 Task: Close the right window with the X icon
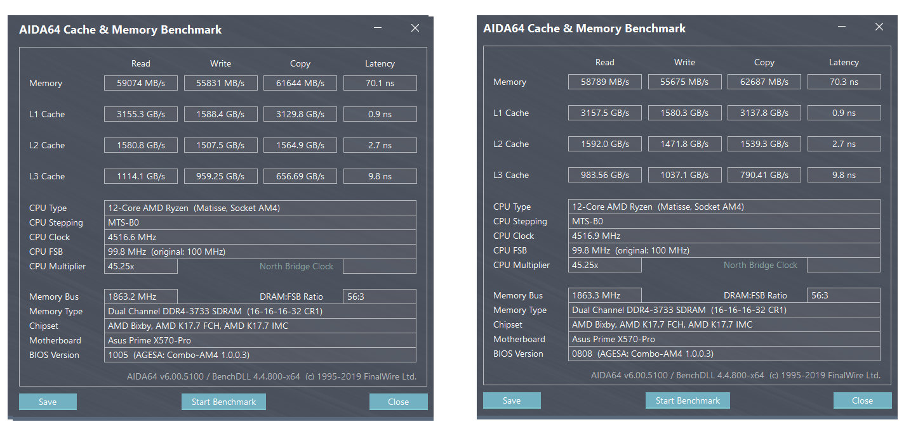879,27
